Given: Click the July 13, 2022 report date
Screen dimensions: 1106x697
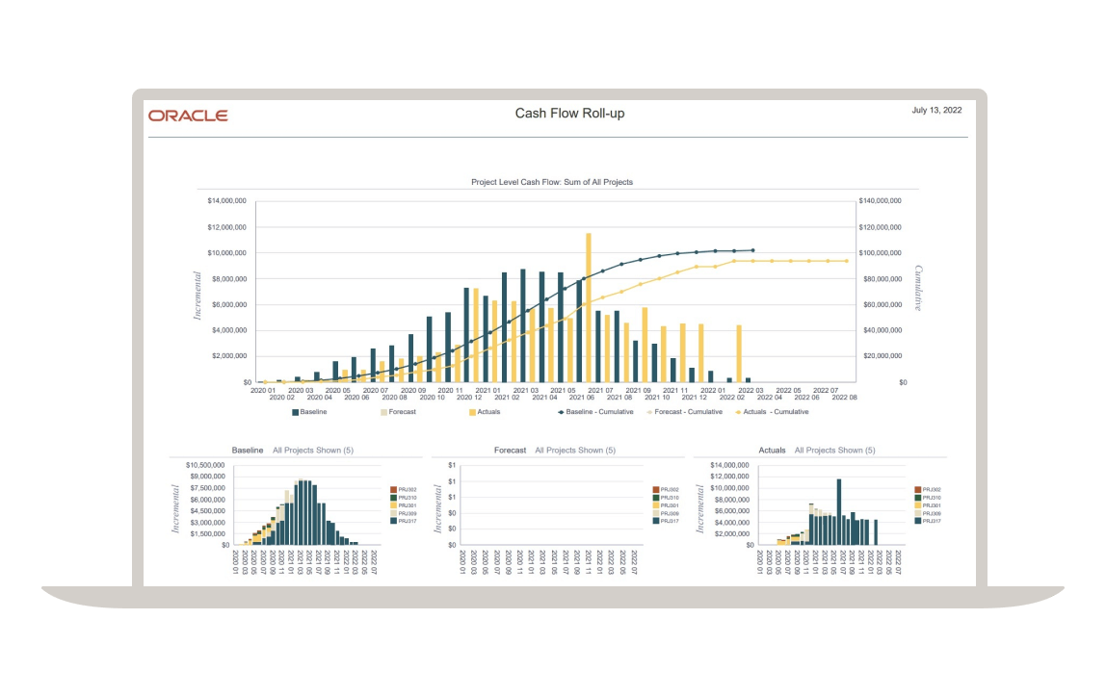Looking at the screenshot, I should tap(936, 111).
